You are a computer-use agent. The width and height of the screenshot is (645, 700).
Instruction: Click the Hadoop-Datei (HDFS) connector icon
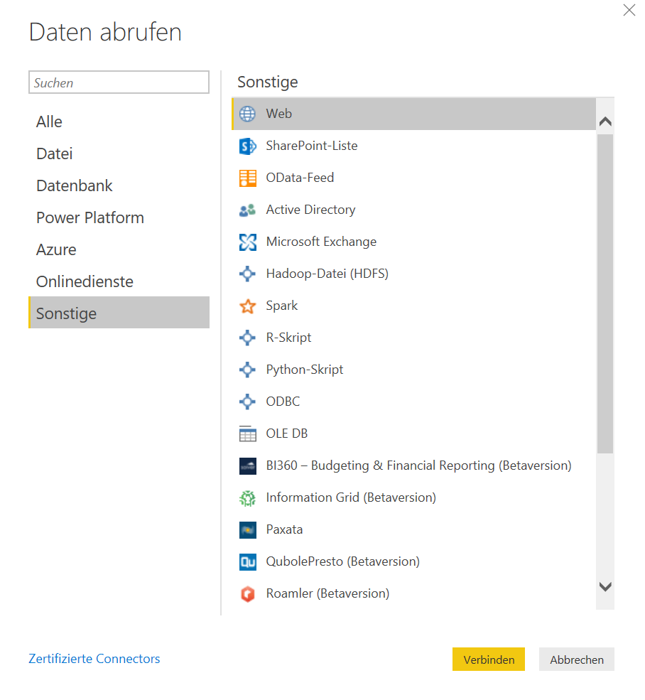click(x=247, y=274)
